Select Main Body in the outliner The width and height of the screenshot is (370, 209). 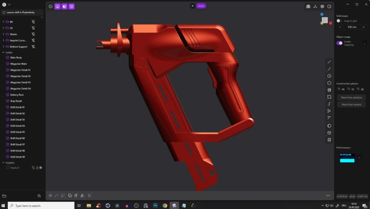point(16,58)
